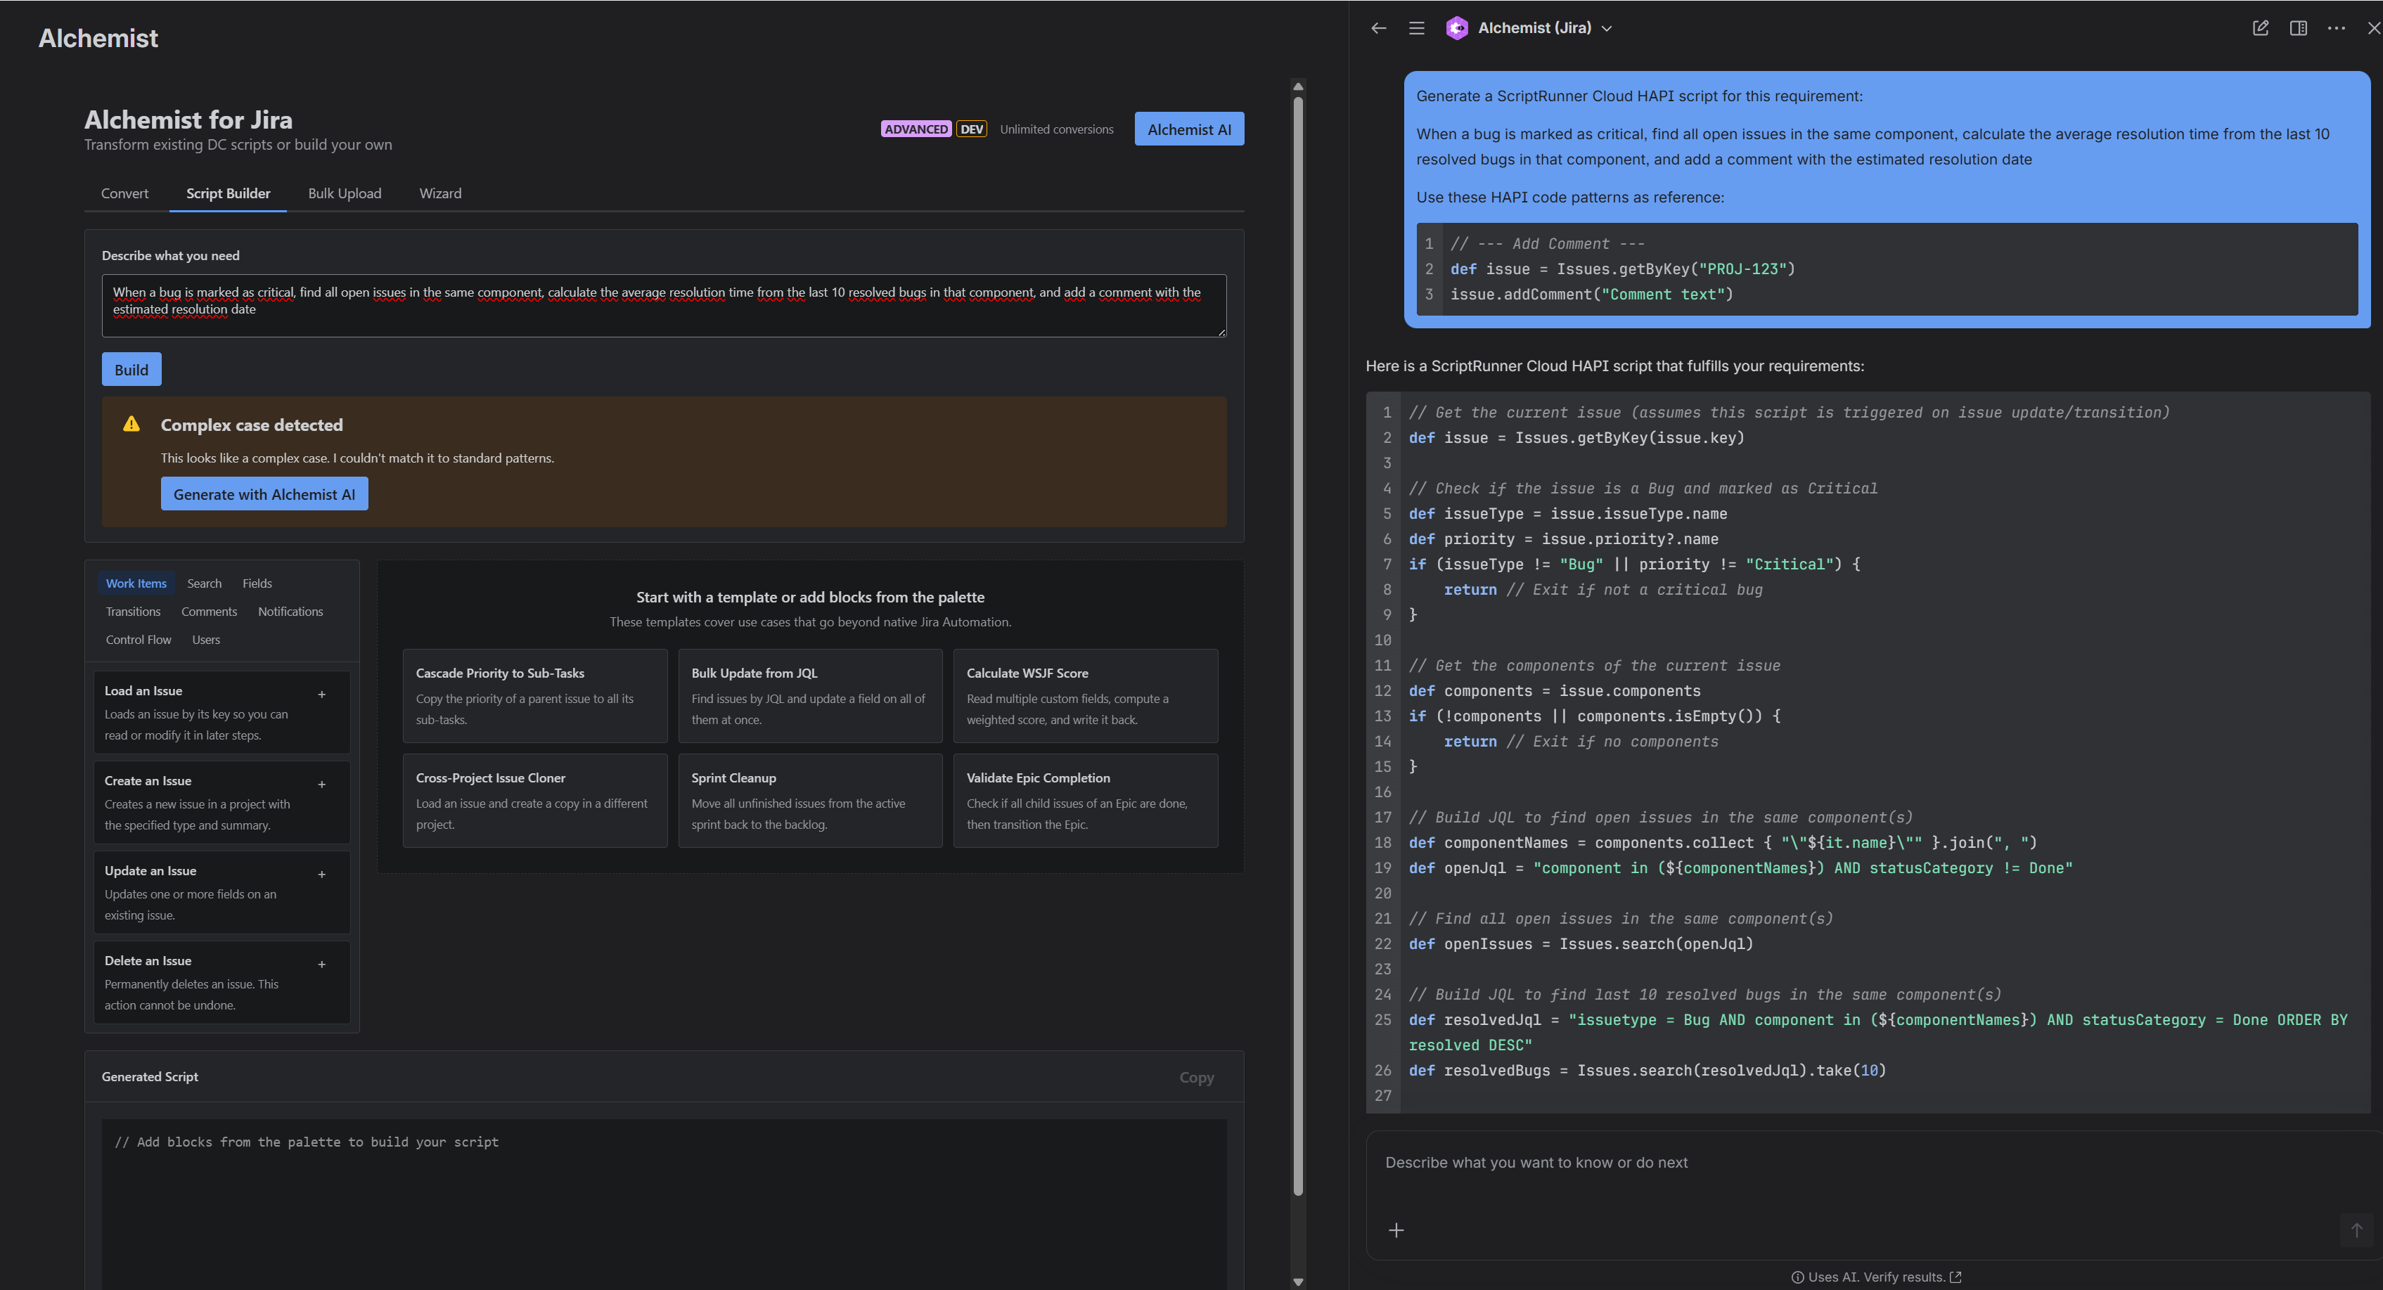The height and width of the screenshot is (1290, 2383).
Task: Click code line issue.addComment("Comment text")
Action: coord(1591,294)
